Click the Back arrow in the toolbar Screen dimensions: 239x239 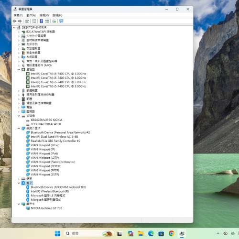coord(14,21)
